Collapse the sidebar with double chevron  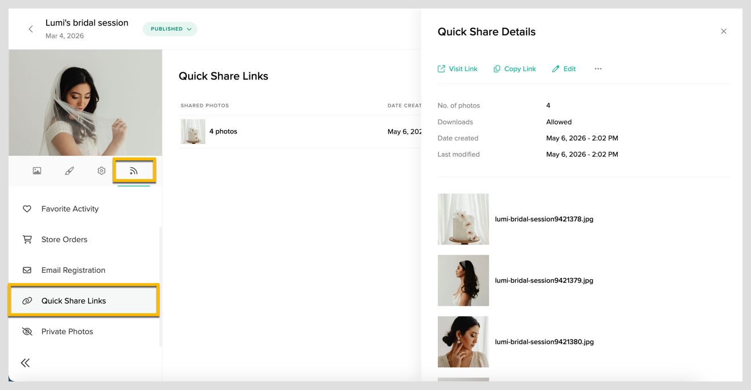pos(25,363)
